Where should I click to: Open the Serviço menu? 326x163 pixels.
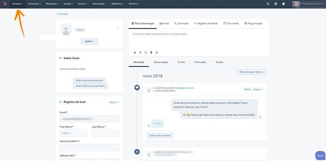83,4
